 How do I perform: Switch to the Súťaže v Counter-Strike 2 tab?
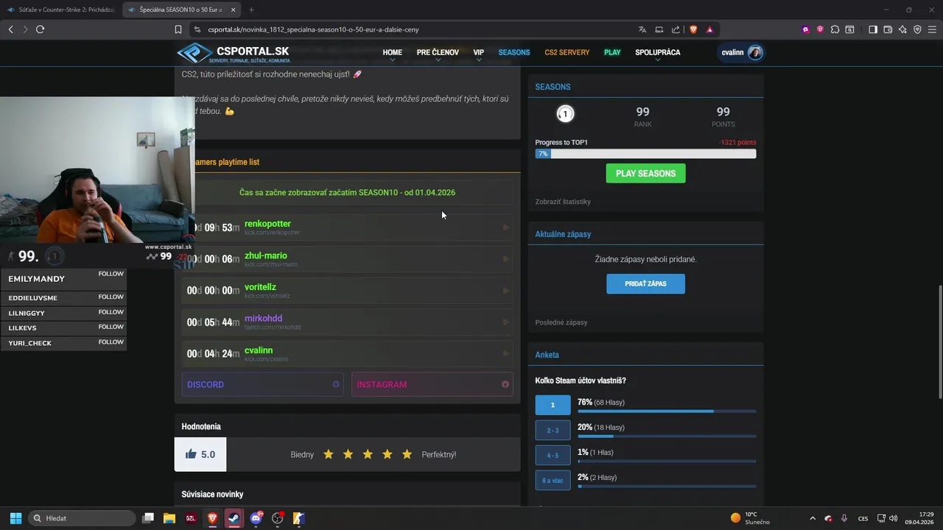coord(60,10)
